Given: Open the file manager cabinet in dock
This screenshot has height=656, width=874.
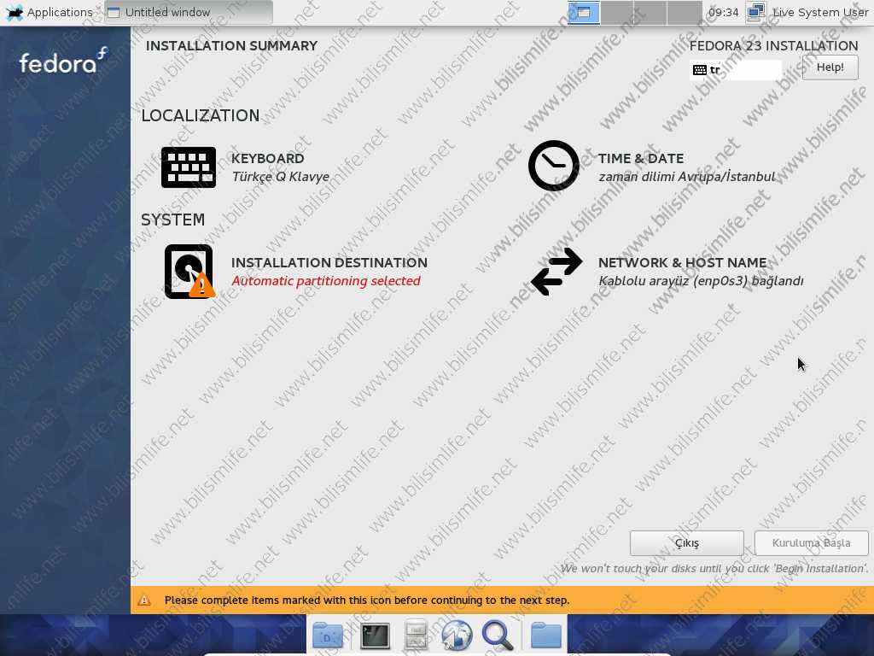Looking at the screenshot, I should coord(416,635).
